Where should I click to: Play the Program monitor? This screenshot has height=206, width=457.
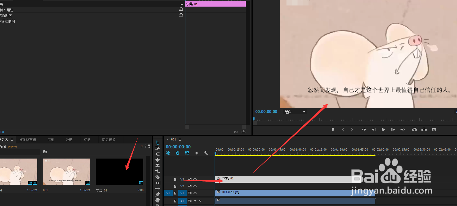click(x=383, y=130)
